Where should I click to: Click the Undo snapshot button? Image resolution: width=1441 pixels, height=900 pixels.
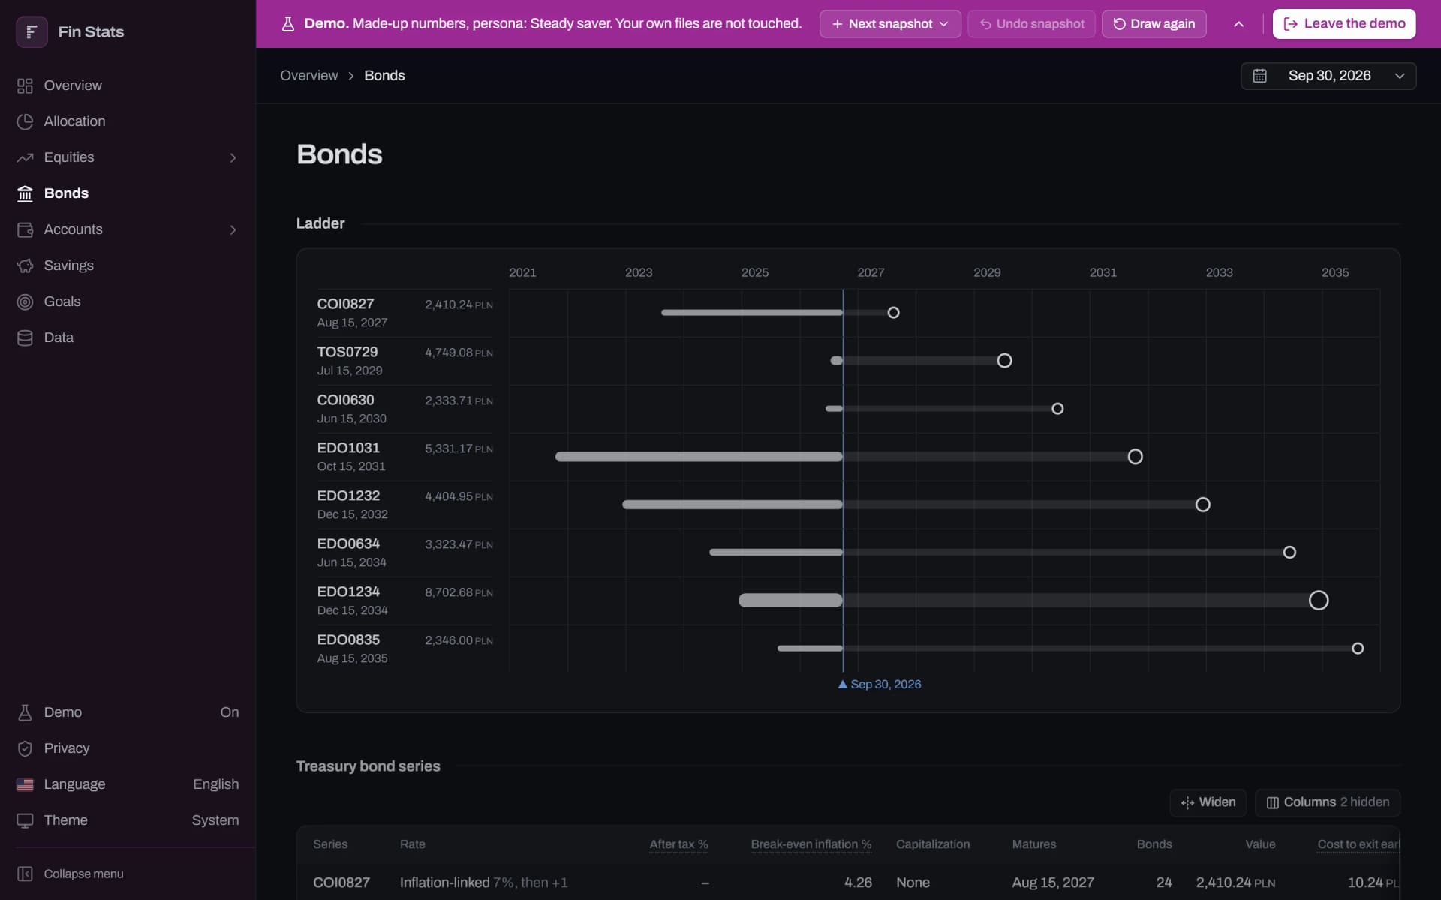pos(1031,24)
